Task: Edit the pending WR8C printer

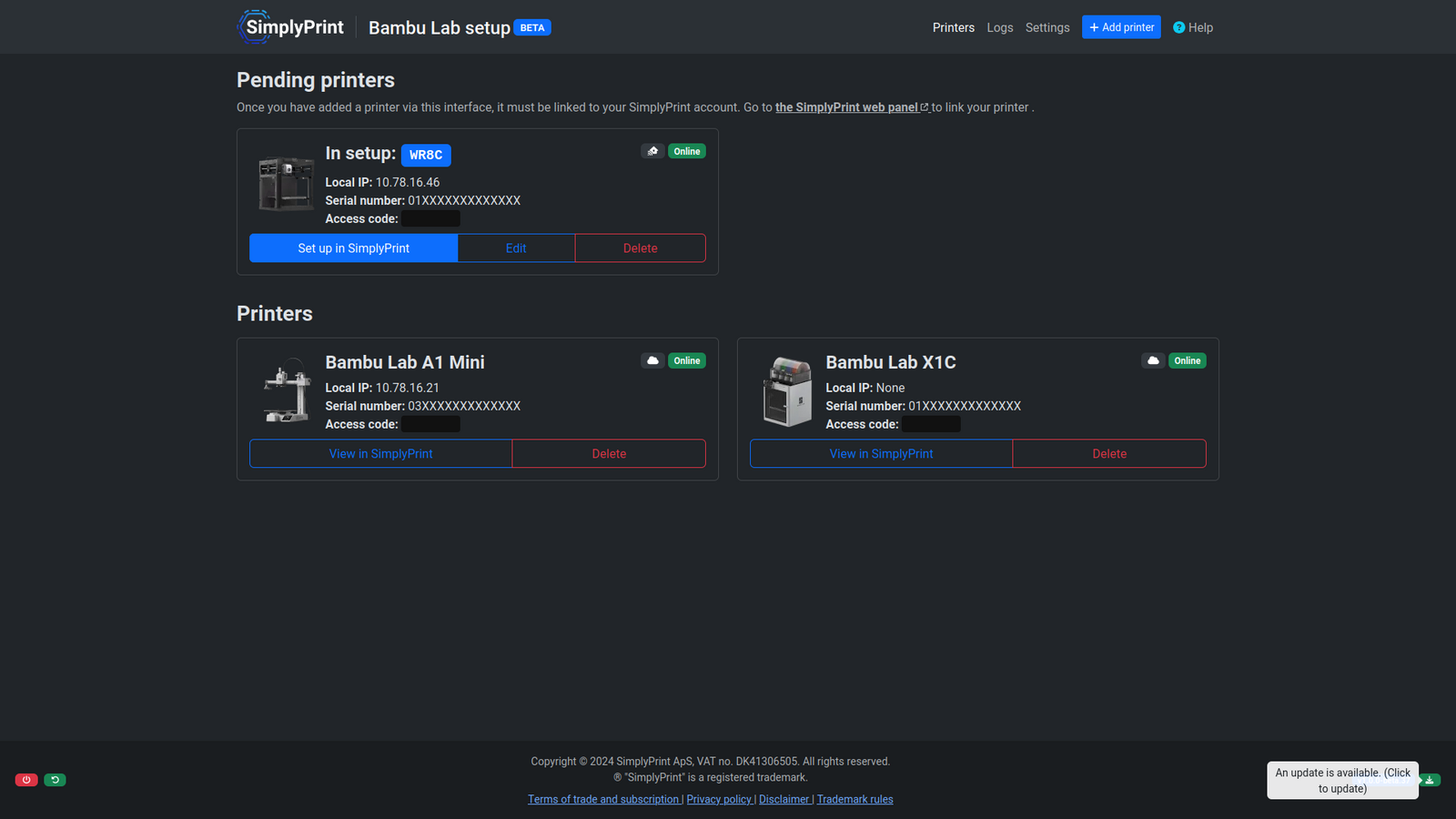Action: point(516,248)
